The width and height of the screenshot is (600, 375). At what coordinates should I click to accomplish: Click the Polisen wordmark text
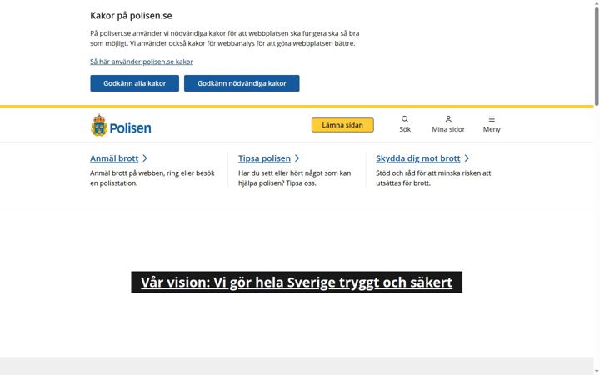point(131,127)
